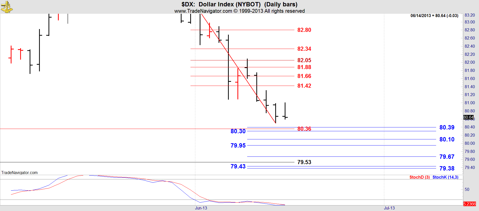Click the 82.34 red level label
This screenshot has height=211, width=479.
(x=304, y=49)
